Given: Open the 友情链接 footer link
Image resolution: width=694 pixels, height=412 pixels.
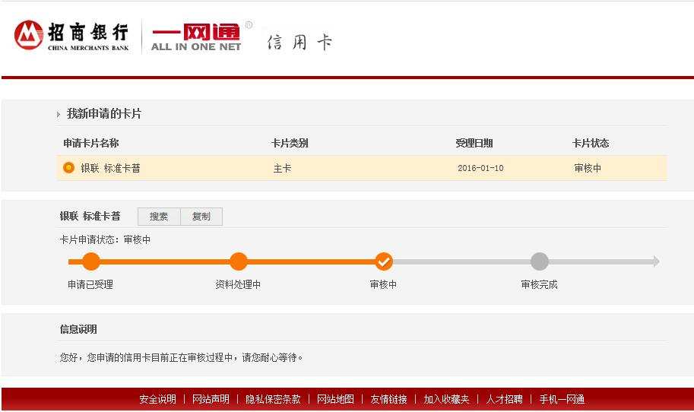Looking at the screenshot, I should 388,399.
